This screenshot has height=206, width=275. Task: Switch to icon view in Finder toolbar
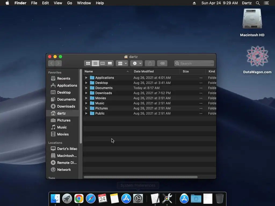pyautogui.click(x=88, y=63)
